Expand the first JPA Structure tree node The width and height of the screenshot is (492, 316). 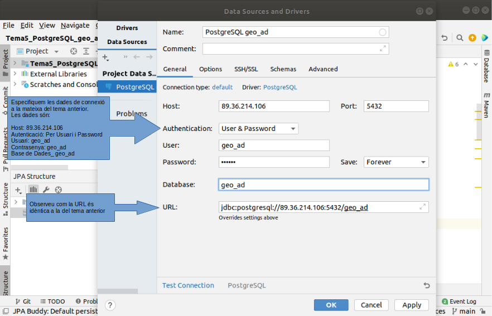pyautogui.click(x=16, y=202)
